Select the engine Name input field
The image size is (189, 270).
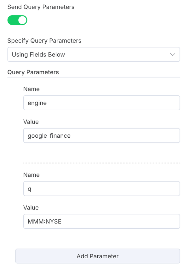(101, 102)
